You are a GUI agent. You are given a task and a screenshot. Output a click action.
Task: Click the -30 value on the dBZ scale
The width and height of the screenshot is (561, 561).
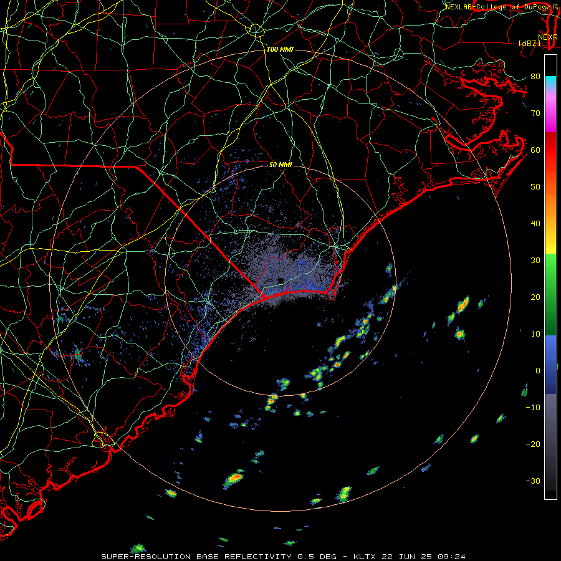pos(533,481)
